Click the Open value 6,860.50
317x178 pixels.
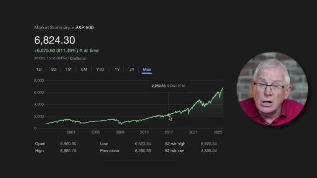click(x=68, y=144)
